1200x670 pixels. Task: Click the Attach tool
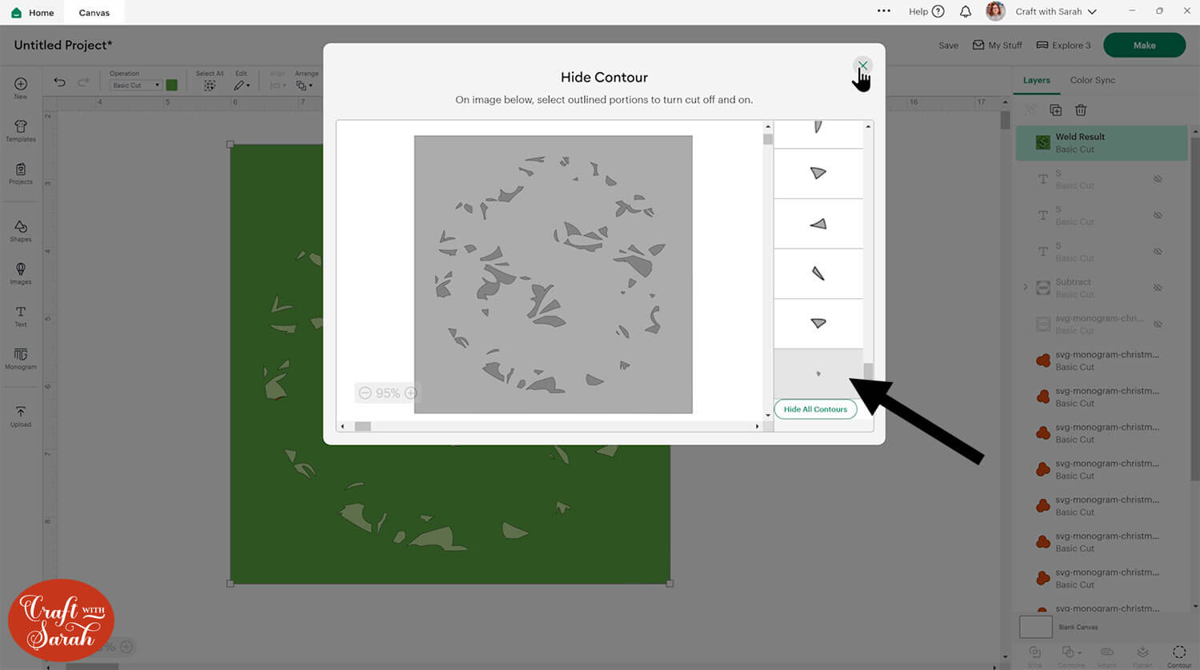(x=1107, y=656)
